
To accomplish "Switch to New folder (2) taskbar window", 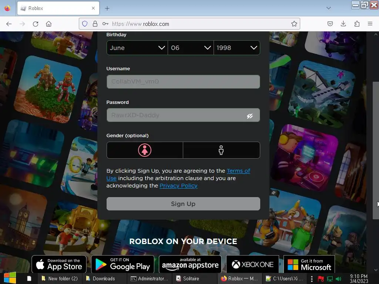I will [x=60, y=278].
